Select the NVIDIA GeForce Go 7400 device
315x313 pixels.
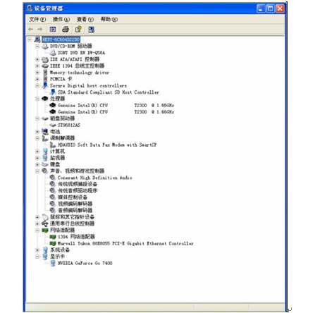tap(85, 263)
